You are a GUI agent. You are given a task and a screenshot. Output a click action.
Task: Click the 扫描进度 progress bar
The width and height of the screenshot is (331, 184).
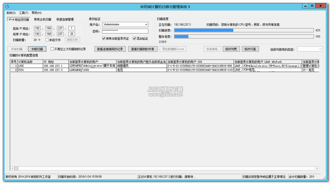(x=244, y=30)
